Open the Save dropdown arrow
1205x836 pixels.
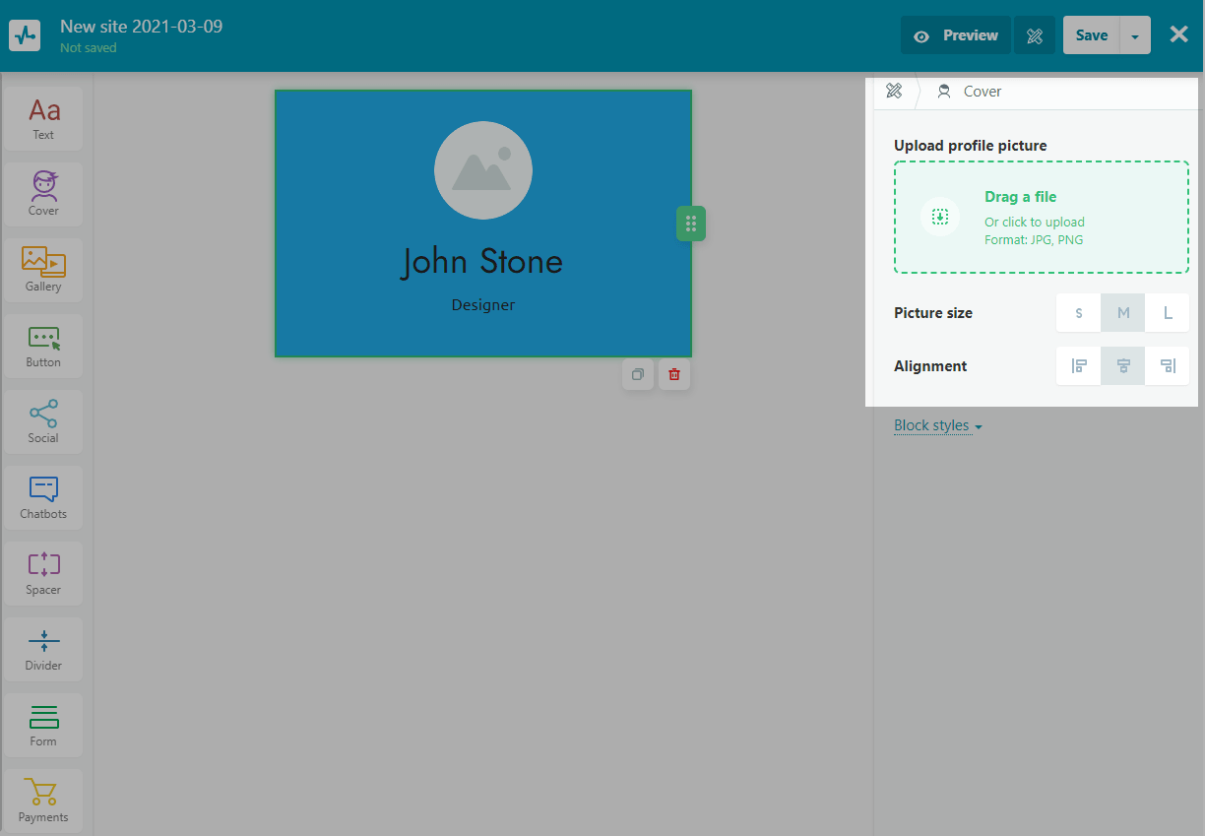(x=1135, y=35)
